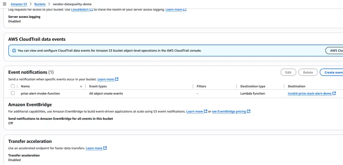Check the price-alert-invoke-function row checkbox
This screenshot has width=343, height=165.
[13, 93]
